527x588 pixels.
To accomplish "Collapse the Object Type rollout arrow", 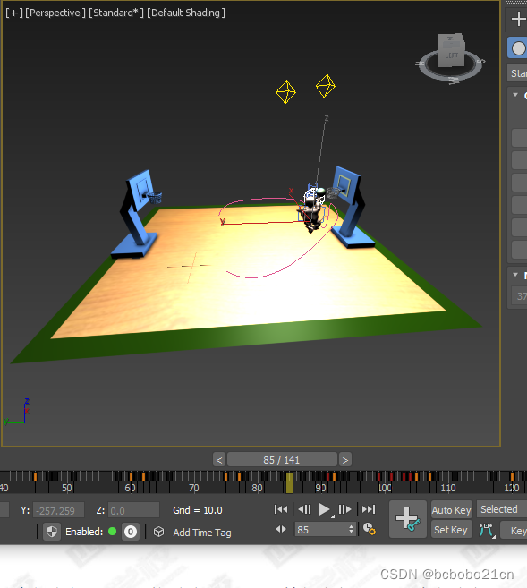I will 515,95.
